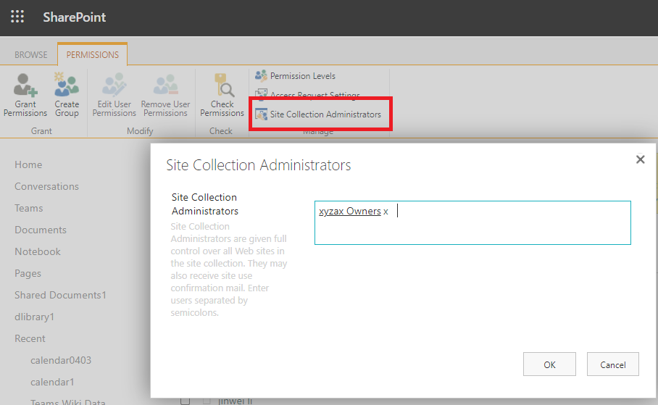Click Cancel in the dialog
This screenshot has height=405, width=658.
pos(612,364)
